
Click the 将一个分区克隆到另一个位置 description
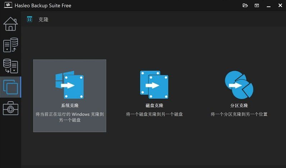(239, 114)
